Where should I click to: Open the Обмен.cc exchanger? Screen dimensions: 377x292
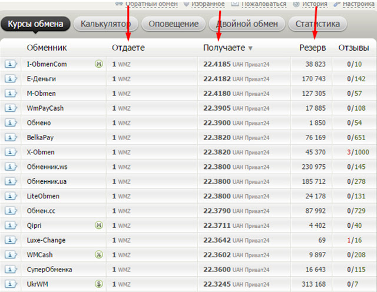point(41,211)
